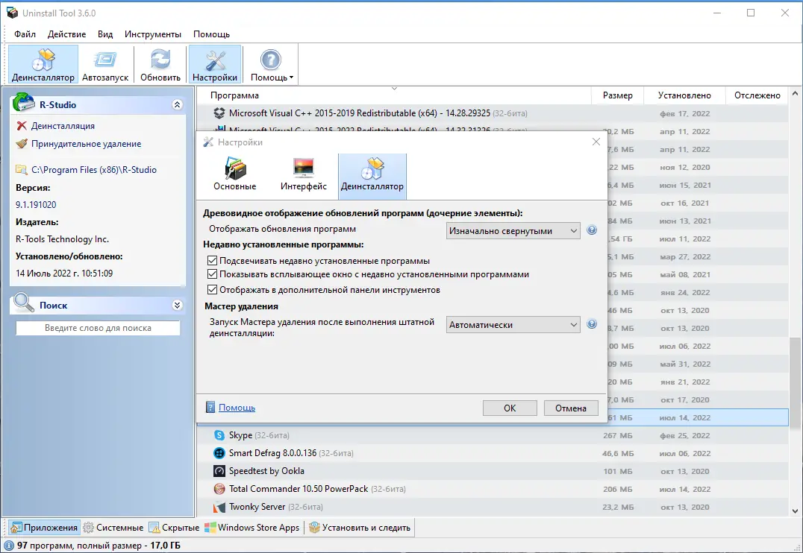Select Smart Defrag 8.0.0.136 entry
Viewport: 803px width, 553px height.
[493, 453]
